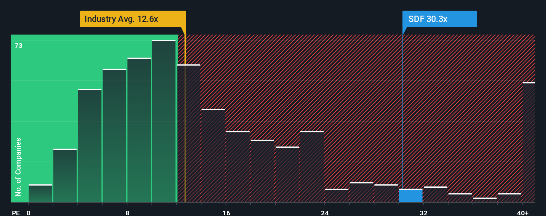This screenshot has height=216, width=546.
Task: Click the 40+ overflow bar at the right edge
Action: point(529,142)
